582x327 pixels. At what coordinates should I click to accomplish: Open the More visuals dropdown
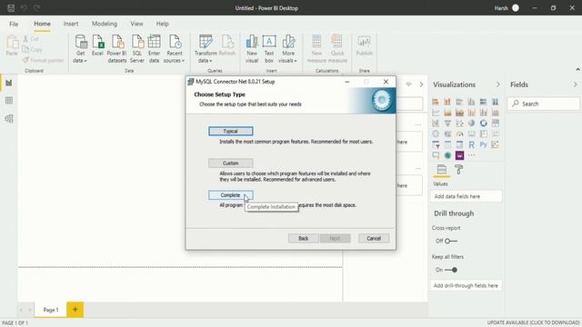tap(288, 48)
